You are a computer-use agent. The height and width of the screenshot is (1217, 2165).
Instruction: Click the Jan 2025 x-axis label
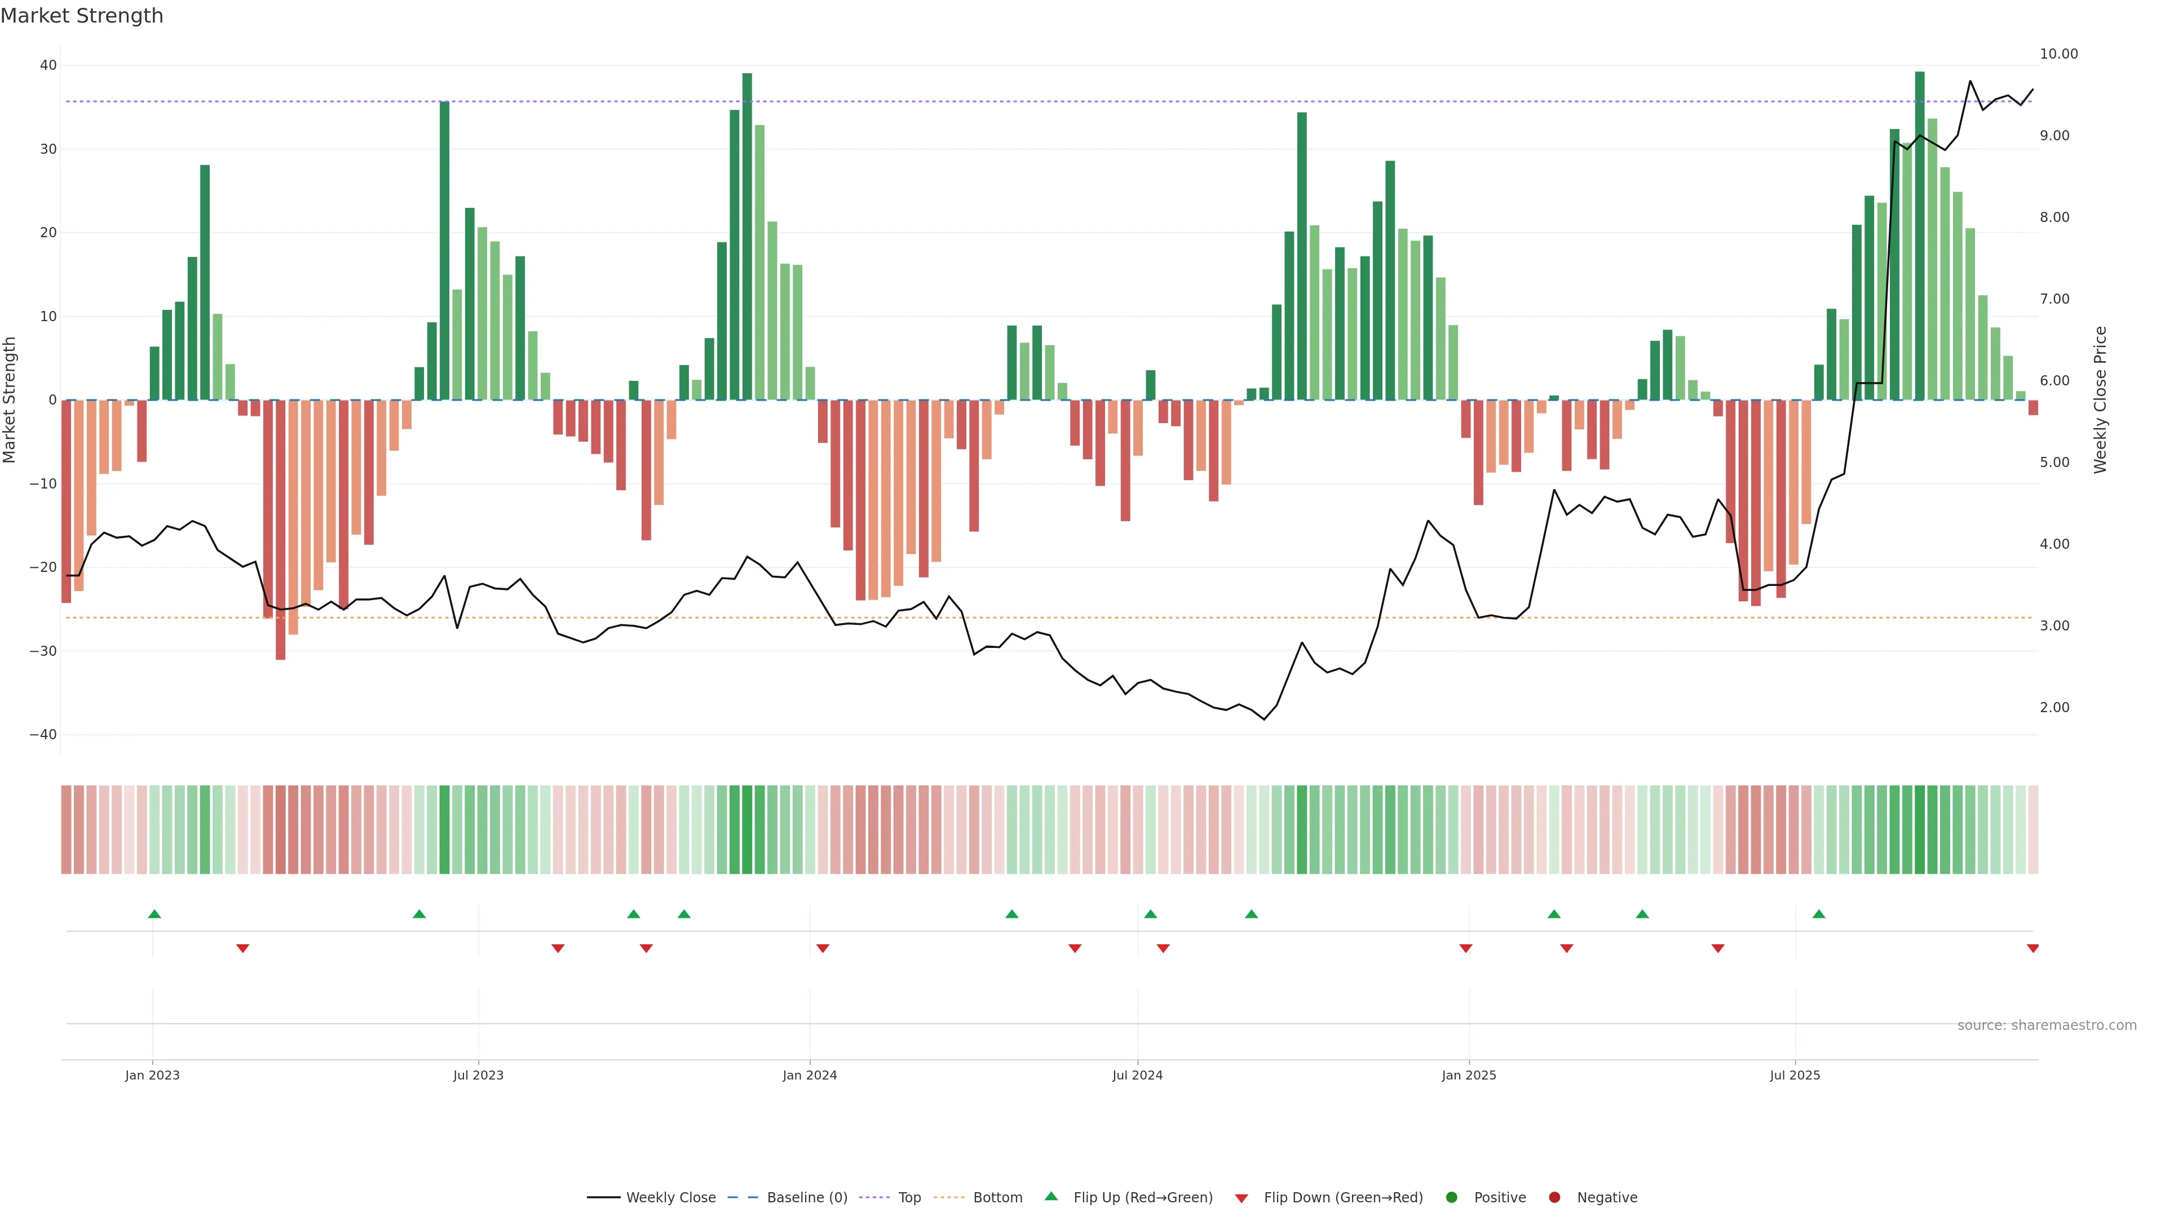(1468, 1075)
